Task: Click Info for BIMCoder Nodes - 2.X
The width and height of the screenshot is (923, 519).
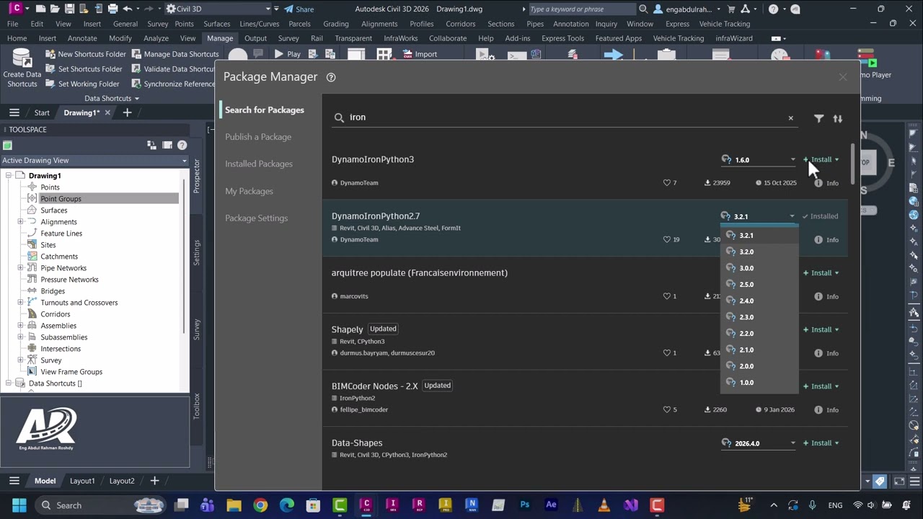Action: point(826,409)
